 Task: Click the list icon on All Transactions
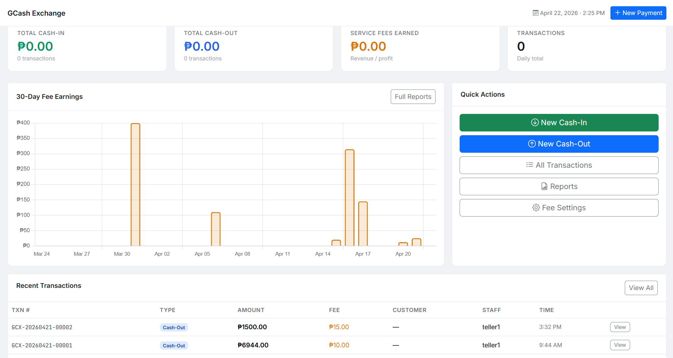point(529,165)
